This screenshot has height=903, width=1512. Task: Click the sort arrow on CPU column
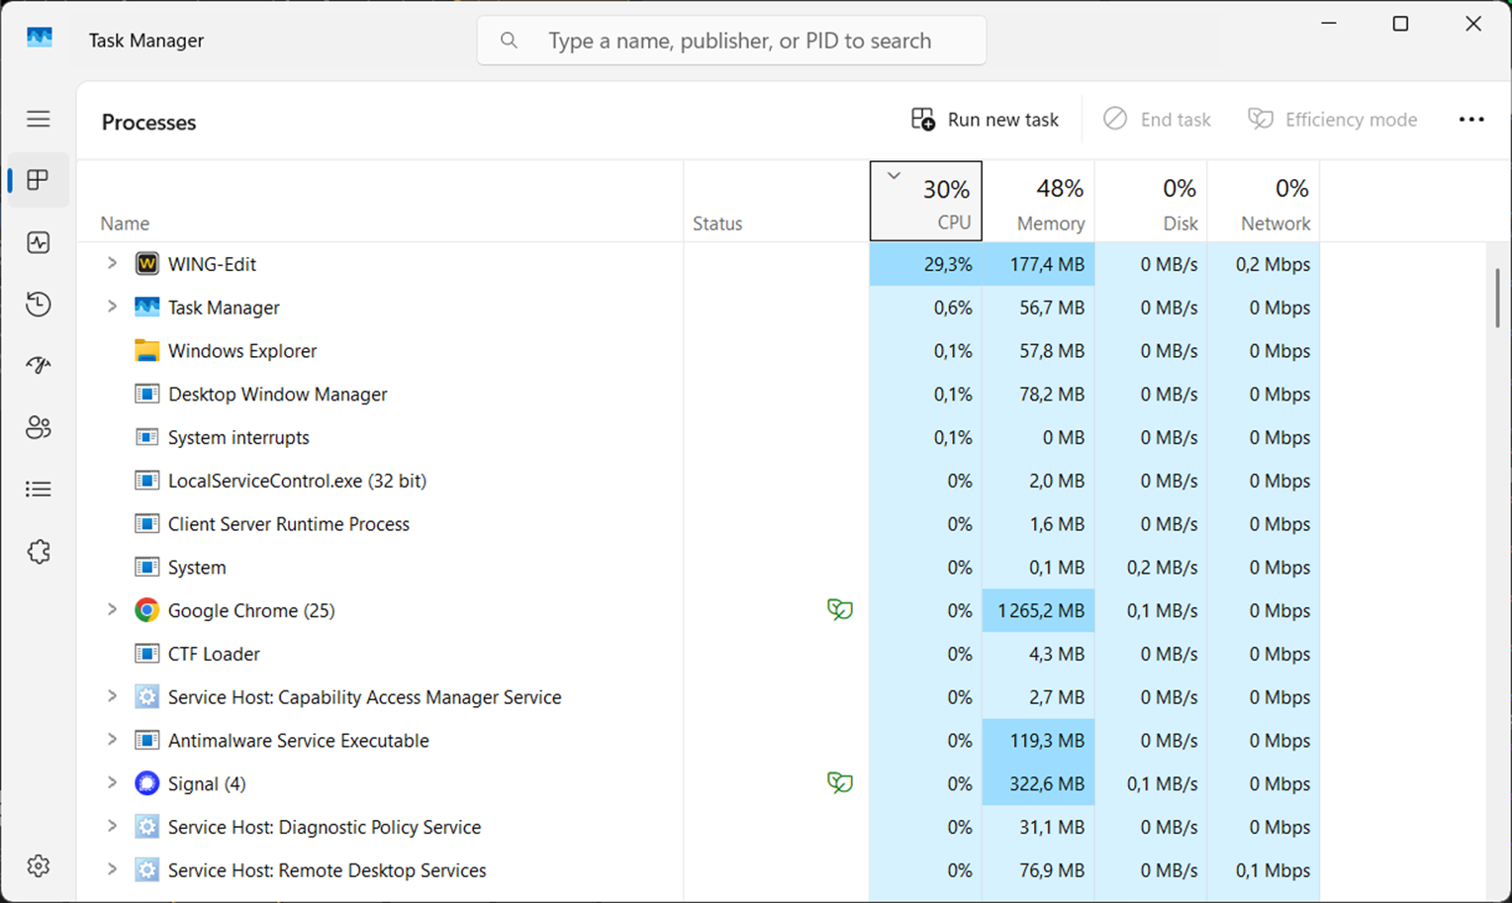pyautogui.click(x=894, y=176)
